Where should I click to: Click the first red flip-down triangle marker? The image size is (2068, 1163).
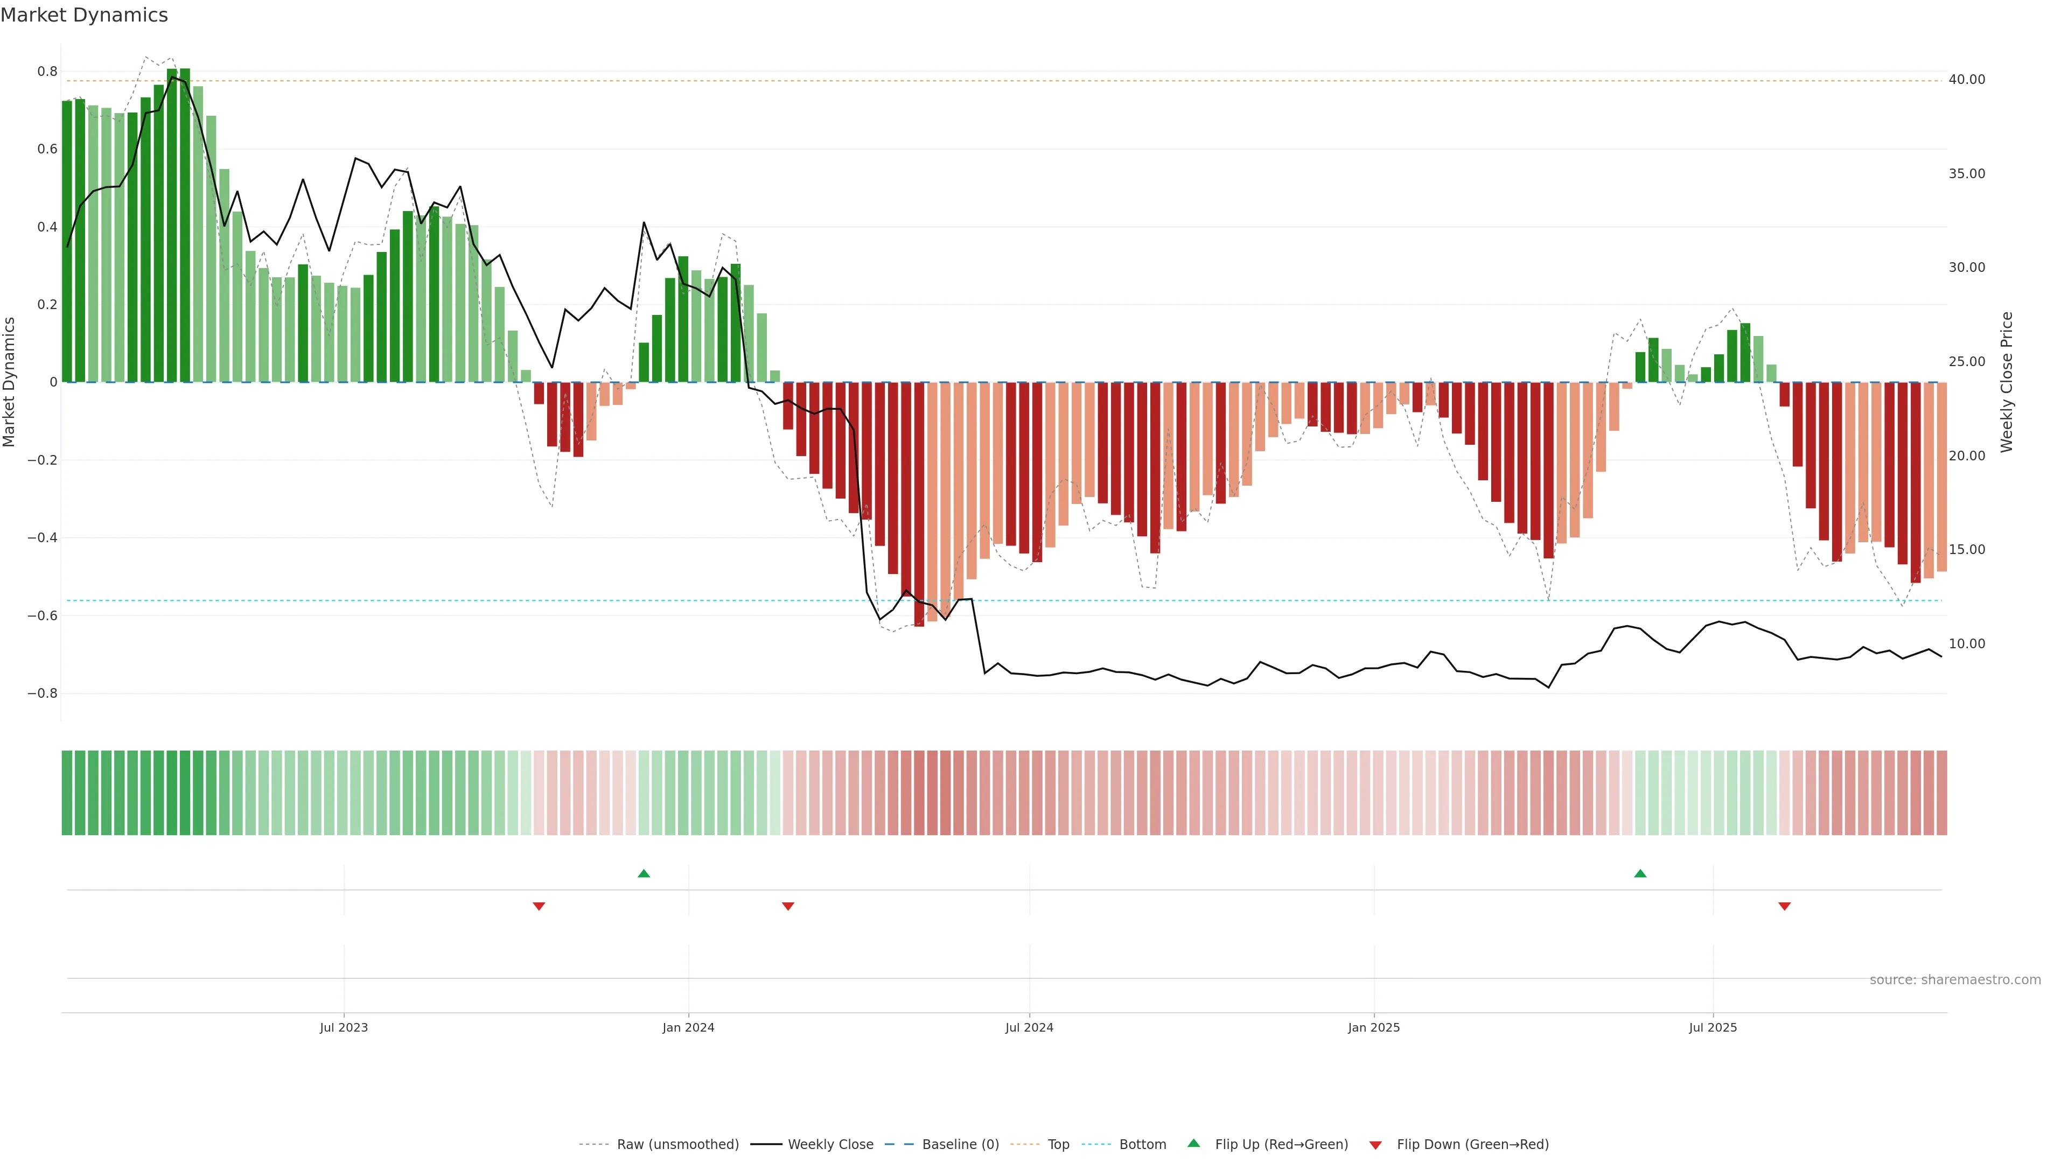pyautogui.click(x=539, y=906)
